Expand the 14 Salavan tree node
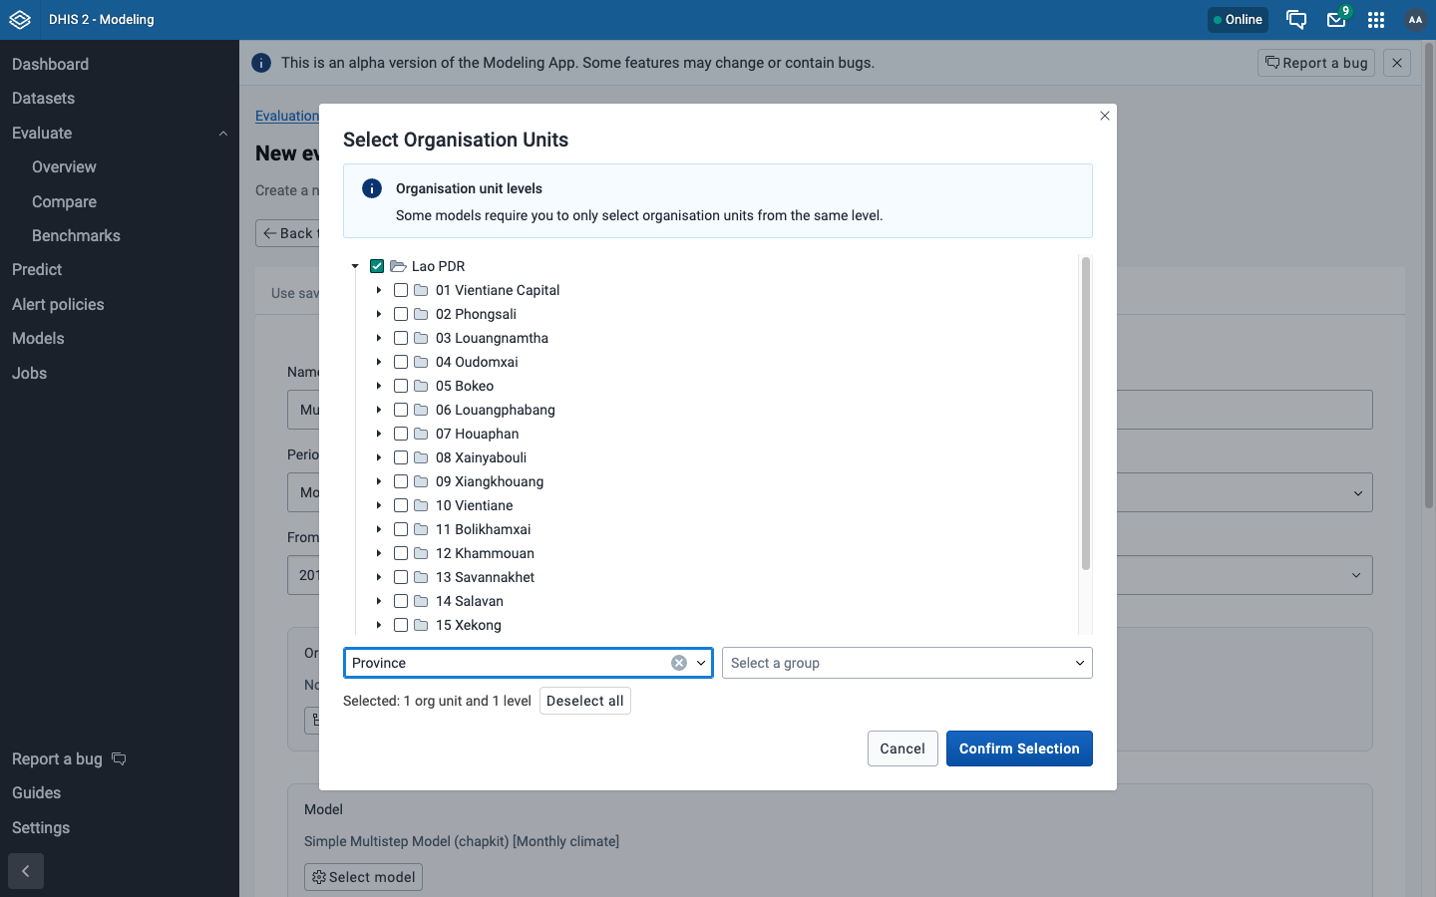This screenshot has width=1436, height=897. (379, 601)
